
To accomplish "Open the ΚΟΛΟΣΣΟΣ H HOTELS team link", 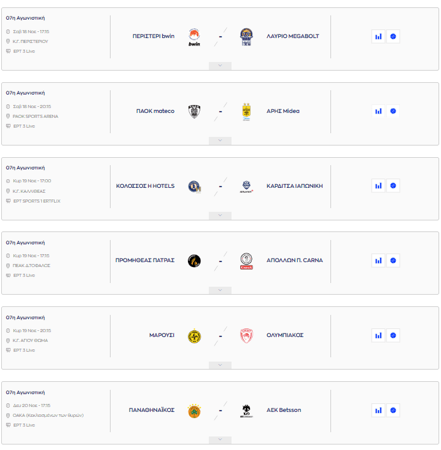I will [x=146, y=186].
